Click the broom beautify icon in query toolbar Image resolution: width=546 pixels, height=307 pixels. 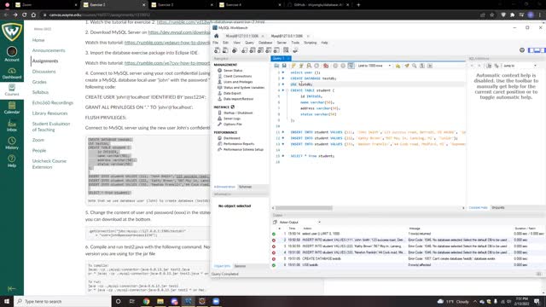click(406, 66)
